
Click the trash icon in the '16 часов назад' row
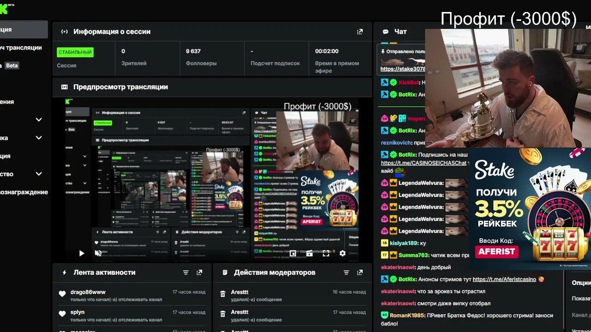tap(223, 294)
